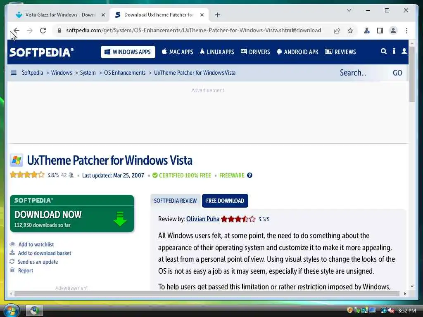This screenshot has height=317, width=423.
Task: Focus the Search... input field
Action: (363, 73)
